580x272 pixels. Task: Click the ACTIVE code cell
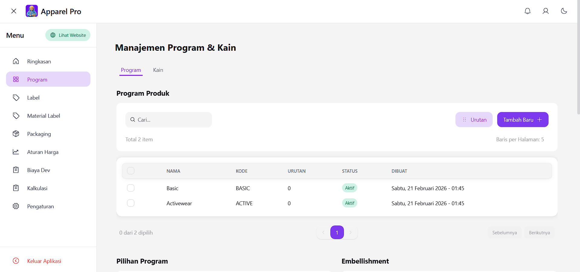[x=244, y=203]
